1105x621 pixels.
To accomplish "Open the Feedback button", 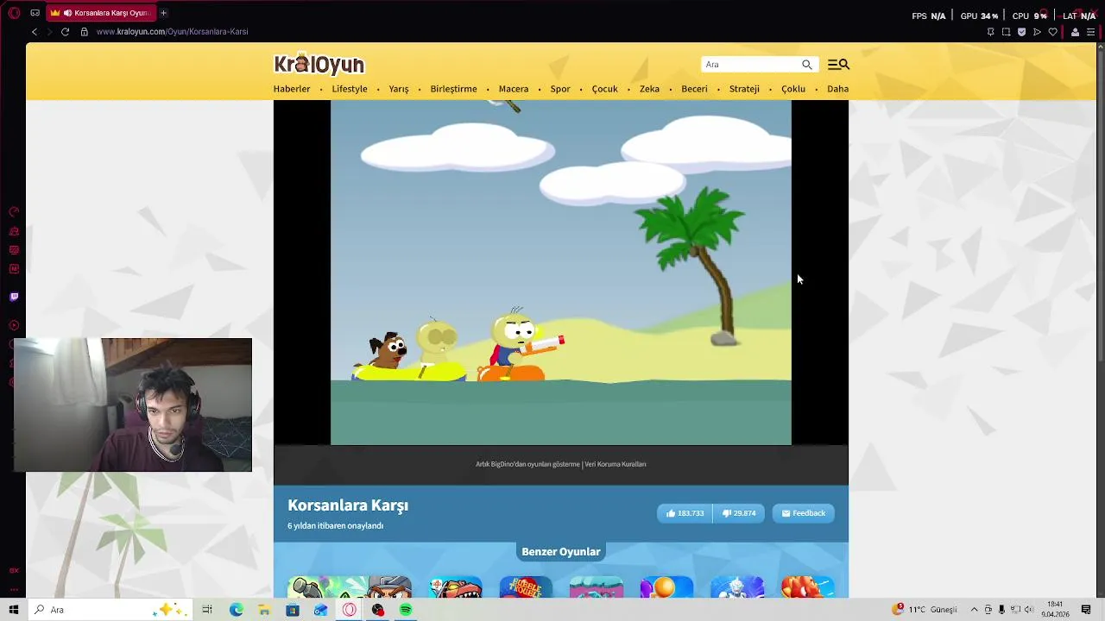I will tap(804, 513).
